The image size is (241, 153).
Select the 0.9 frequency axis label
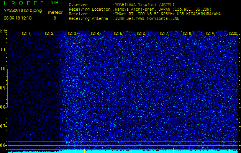[3, 88]
